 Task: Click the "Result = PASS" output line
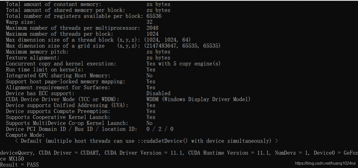tap(19, 165)
